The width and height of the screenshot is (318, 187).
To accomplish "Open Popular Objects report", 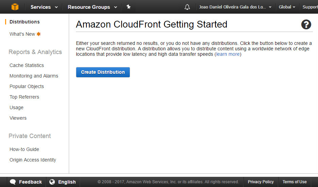I will pyautogui.click(x=27, y=86).
